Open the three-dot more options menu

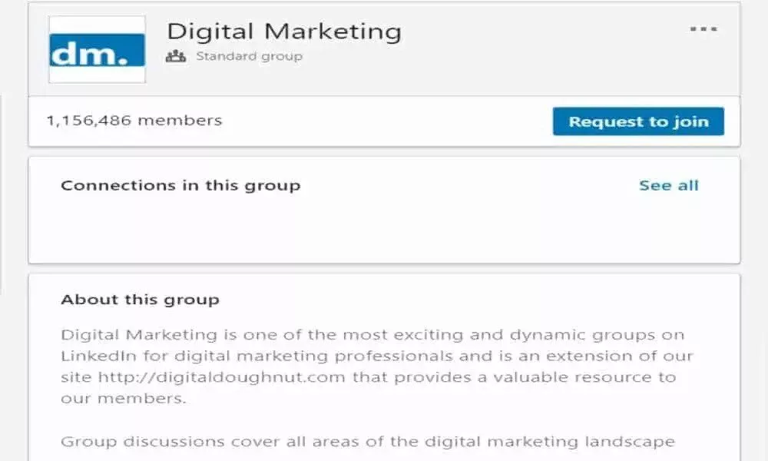(703, 30)
